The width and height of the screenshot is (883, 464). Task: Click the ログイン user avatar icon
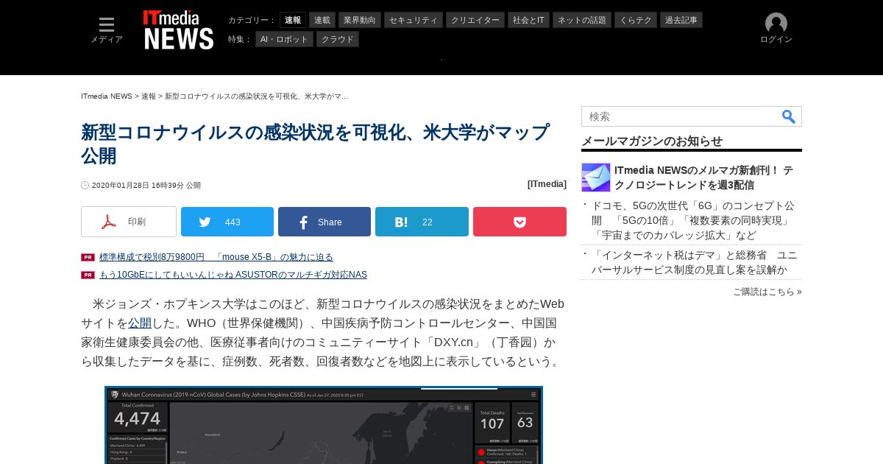point(776,24)
